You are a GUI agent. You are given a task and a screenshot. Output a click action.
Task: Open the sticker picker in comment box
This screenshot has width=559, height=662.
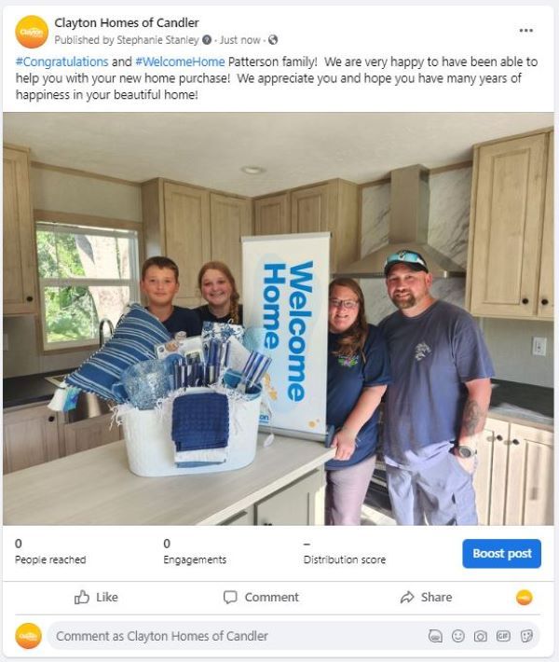point(526,636)
